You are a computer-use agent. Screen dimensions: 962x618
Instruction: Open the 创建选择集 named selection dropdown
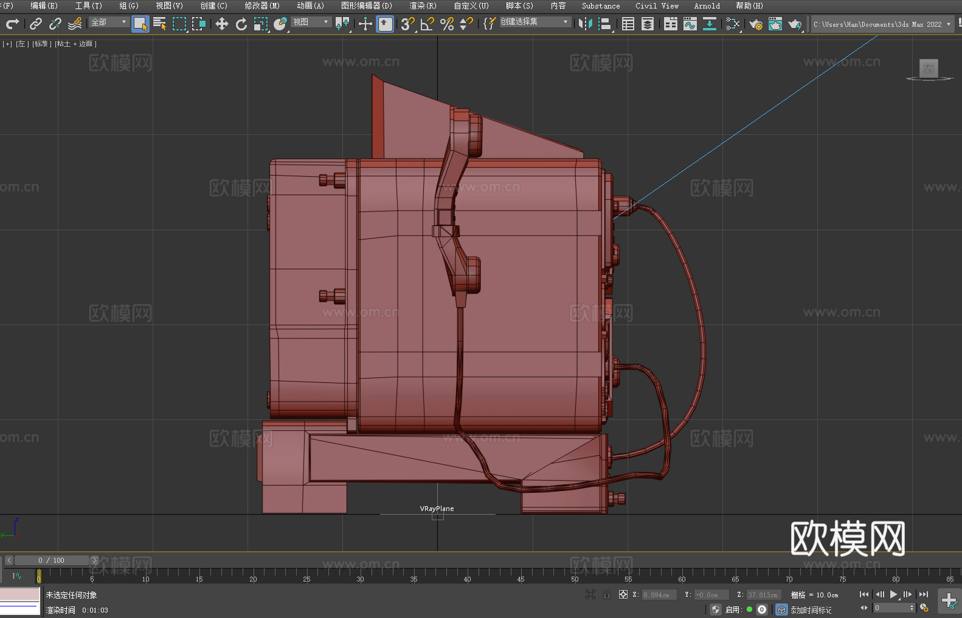tap(535, 22)
